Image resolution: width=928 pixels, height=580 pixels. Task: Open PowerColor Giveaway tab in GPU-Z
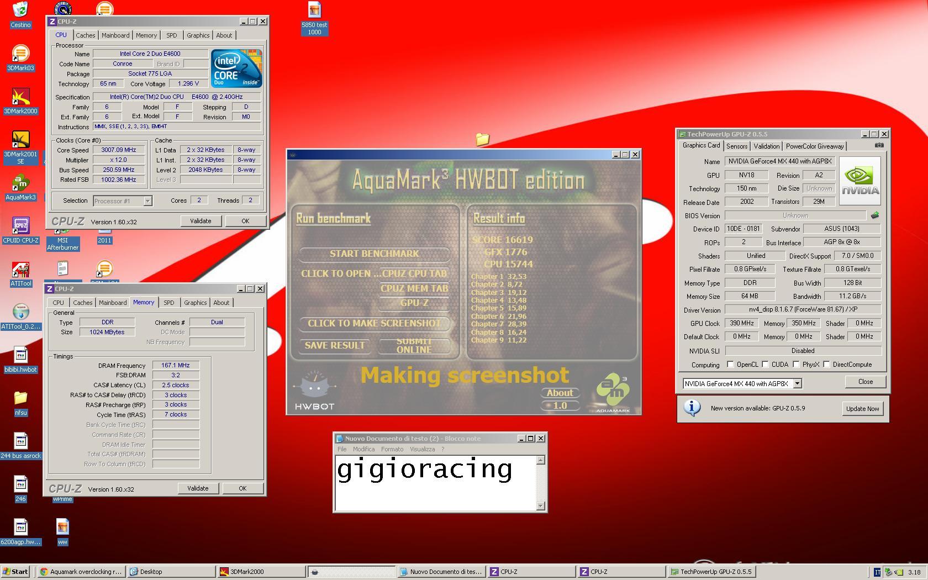tap(815, 146)
